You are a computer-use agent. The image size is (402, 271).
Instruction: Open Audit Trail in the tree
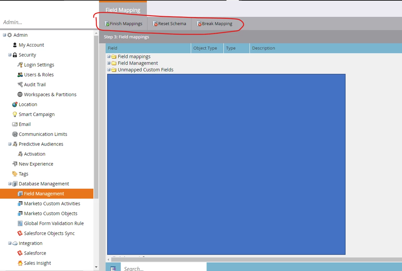(35, 85)
